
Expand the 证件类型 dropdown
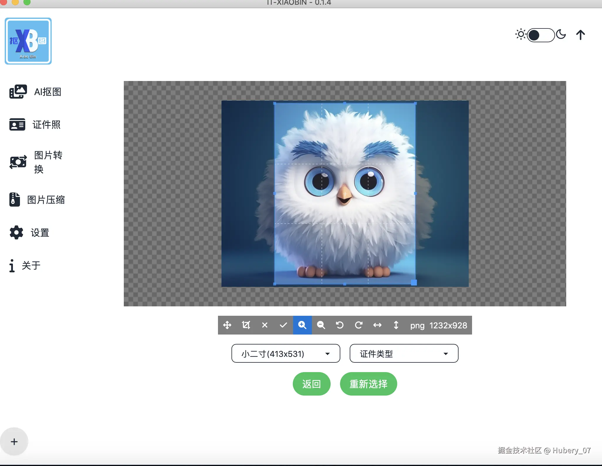pos(404,354)
